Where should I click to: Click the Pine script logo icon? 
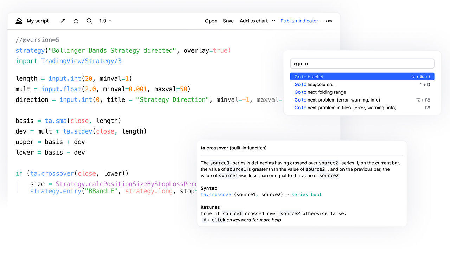tap(19, 21)
